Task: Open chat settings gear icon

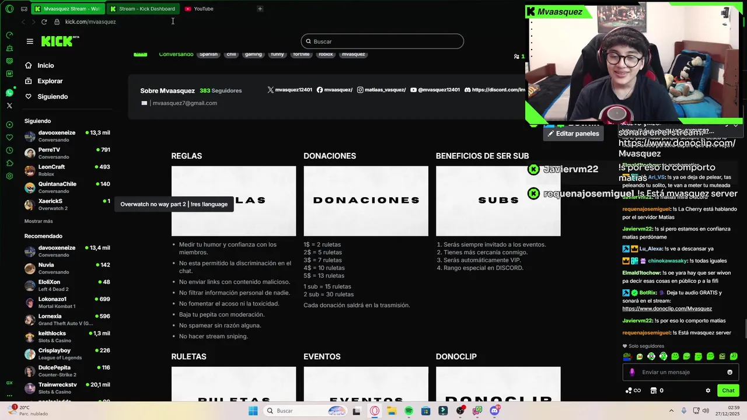Action: pyautogui.click(x=708, y=391)
